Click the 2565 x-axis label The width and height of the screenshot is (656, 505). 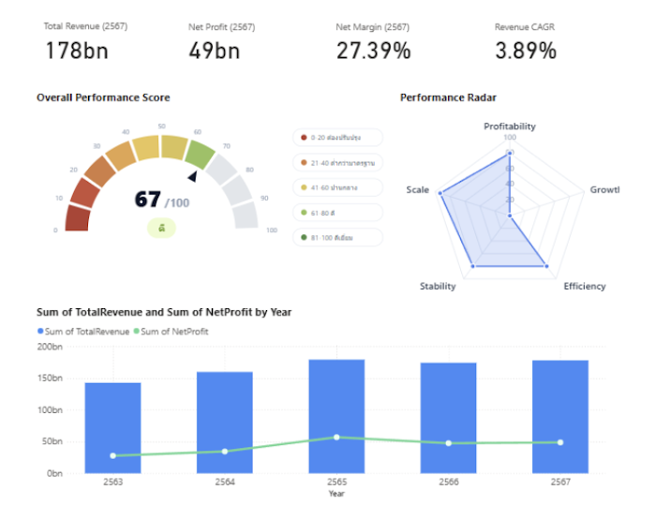336,482
